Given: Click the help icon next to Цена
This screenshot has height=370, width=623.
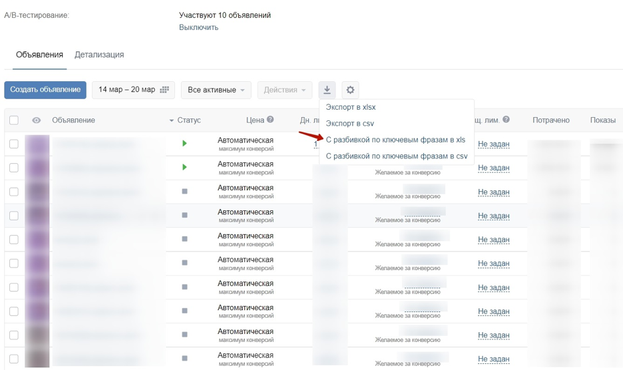Looking at the screenshot, I should coord(270,120).
